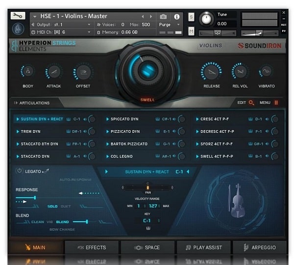
Task: Click the Offset knob icon
Action: pyautogui.click(x=83, y=72)
